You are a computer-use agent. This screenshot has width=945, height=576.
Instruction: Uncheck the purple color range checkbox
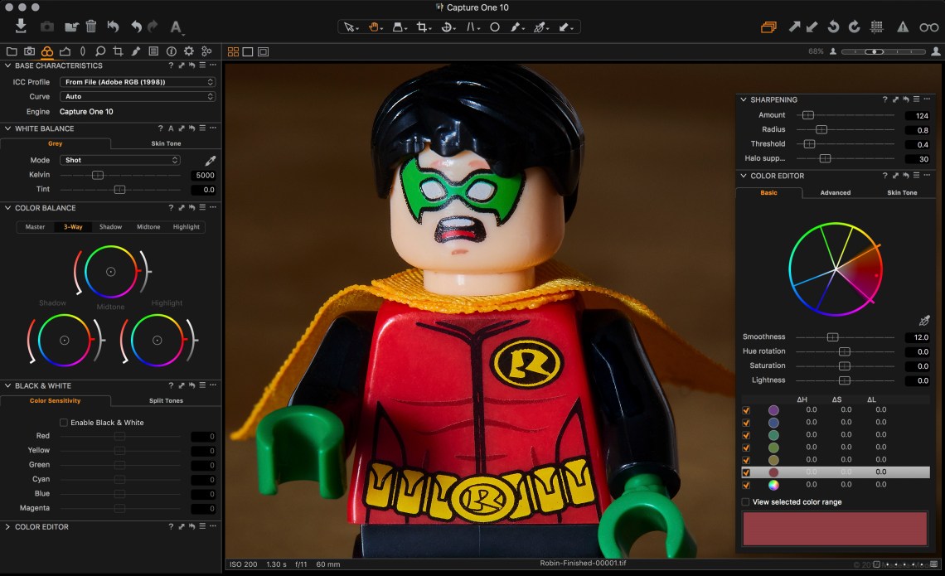(x=746, y=410)
